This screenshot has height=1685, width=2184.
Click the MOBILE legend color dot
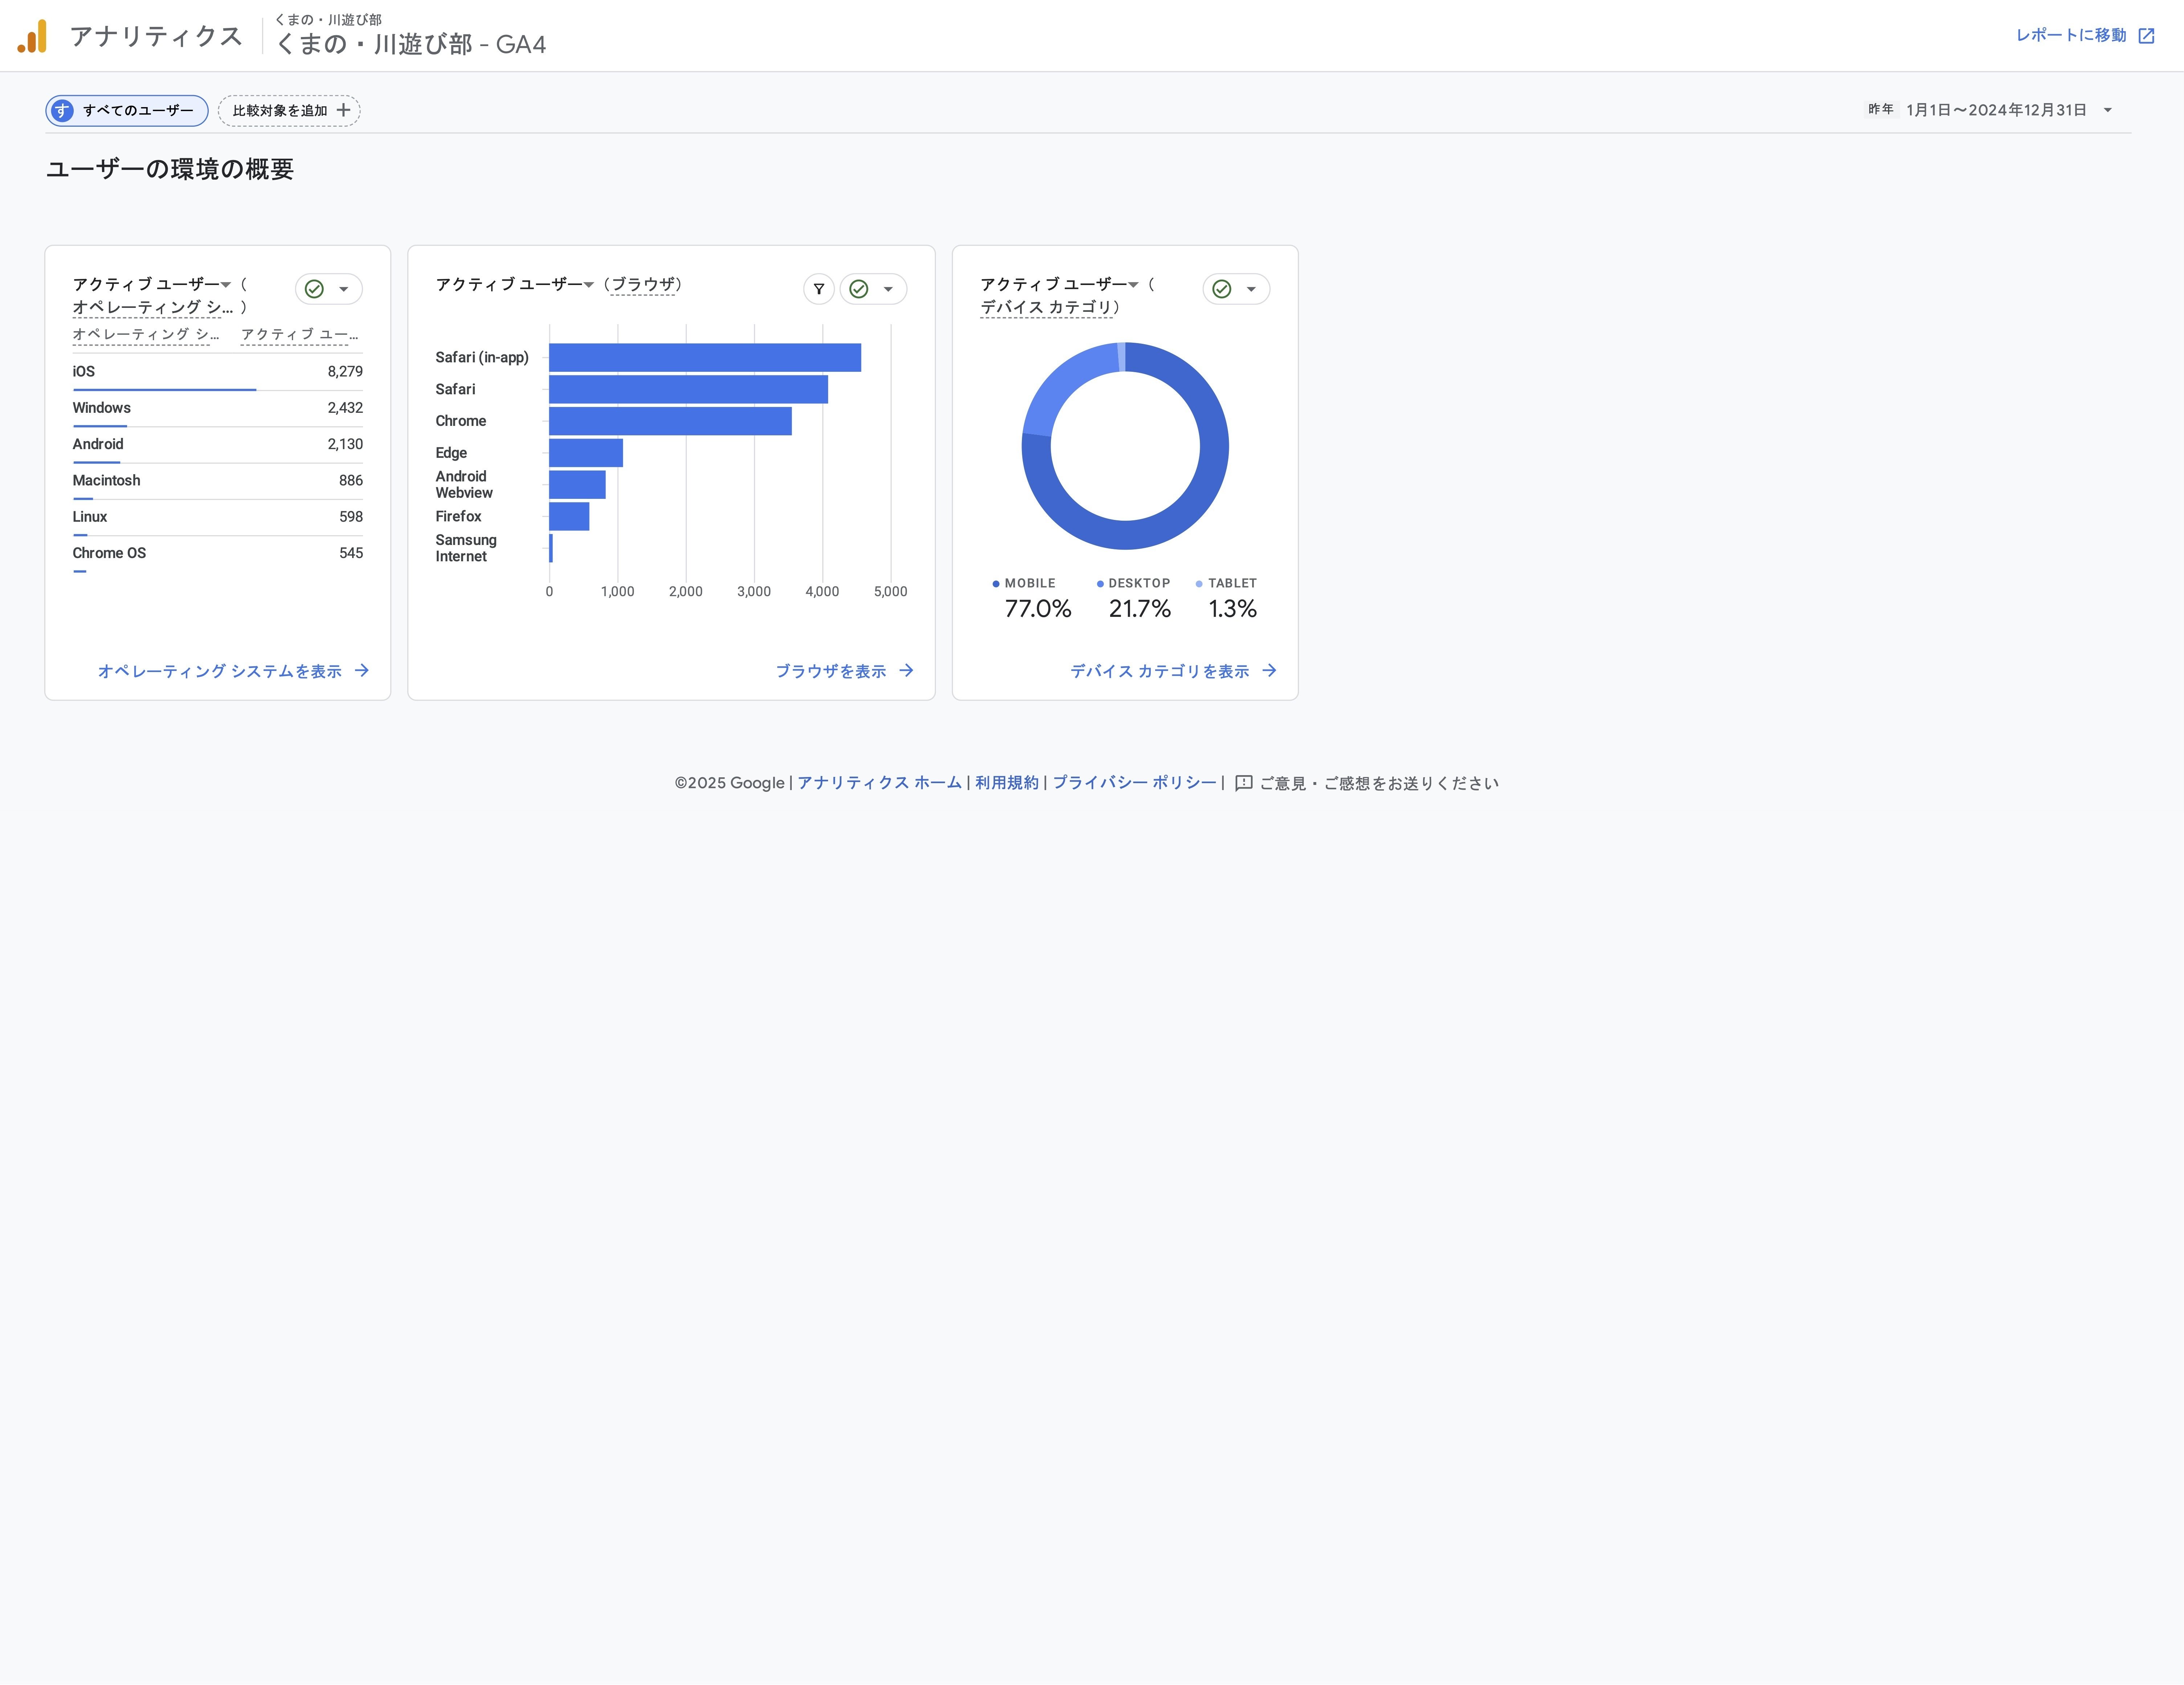tap(996, 584)
